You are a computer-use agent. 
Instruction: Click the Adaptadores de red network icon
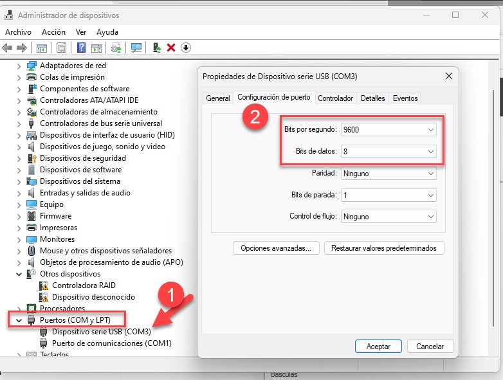pos(32,66)
